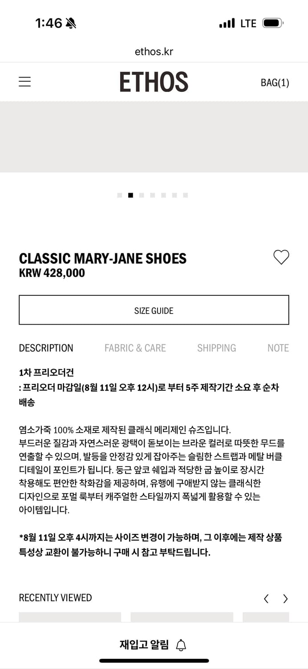Switch to the DESCRIPTION tab
The width and height of the screenshot is (308, 669).
46,348
